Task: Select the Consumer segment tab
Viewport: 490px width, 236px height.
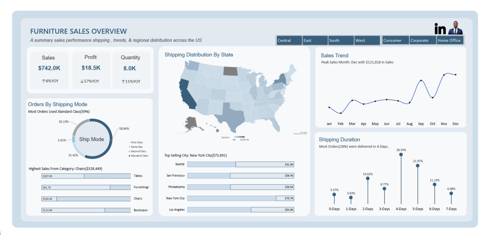Action: tap(395, 40)
